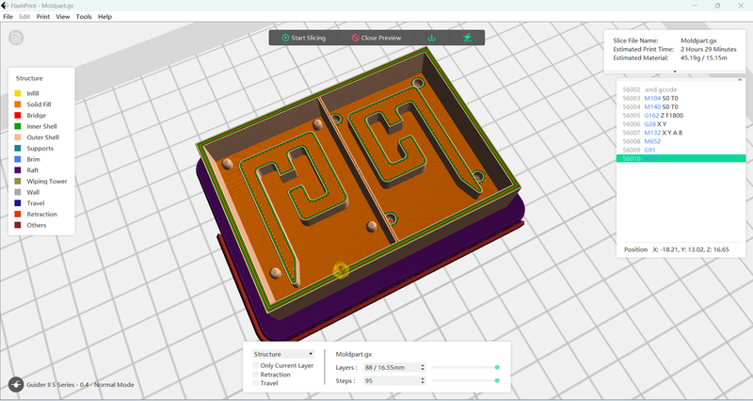Click the Layers slider handle
This screenshot has height=401, width=753.
[497, 367]
